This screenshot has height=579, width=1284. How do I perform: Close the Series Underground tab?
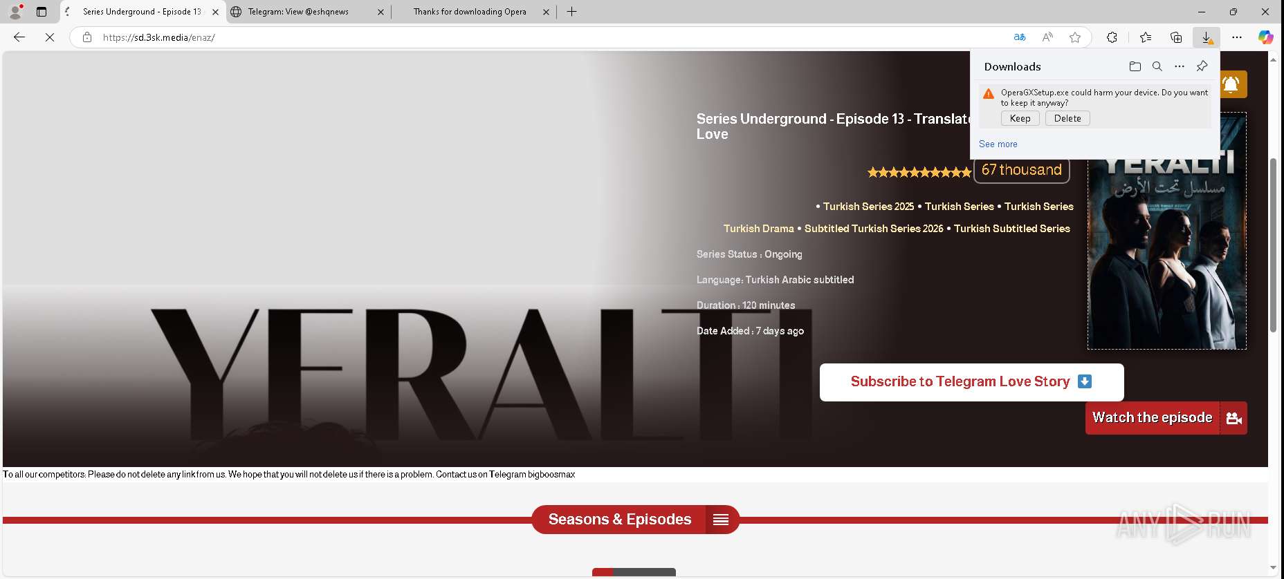pyautogui.click(x=215, y=12)
